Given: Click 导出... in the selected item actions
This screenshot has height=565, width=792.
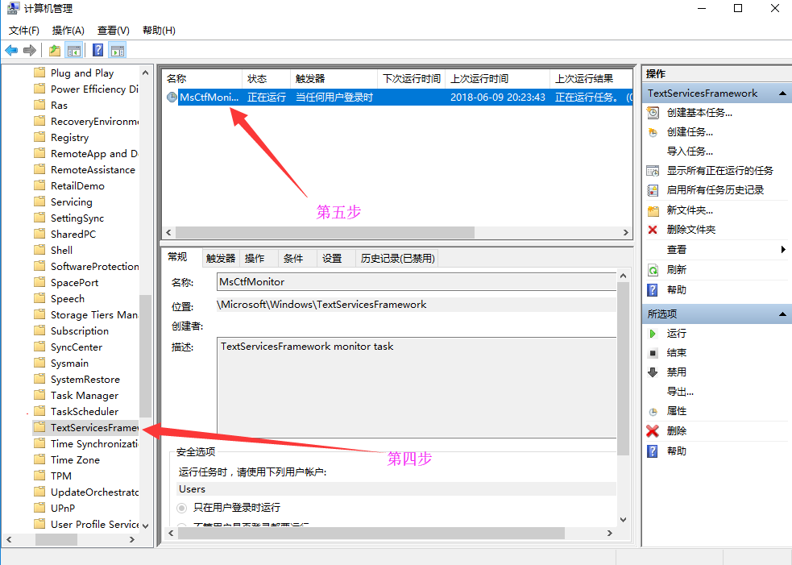Looking at the screenshot, I should [680, 392].
